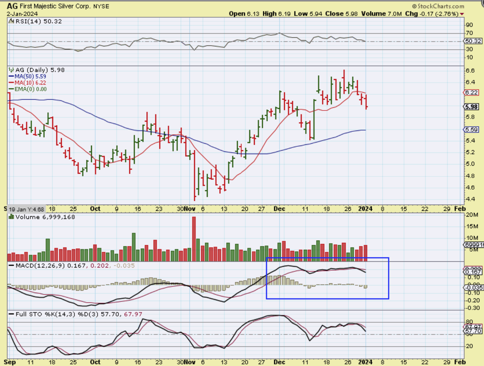Click the 90 label on RSI axis
Screen dimensions: 484x366
pos(469,25)
